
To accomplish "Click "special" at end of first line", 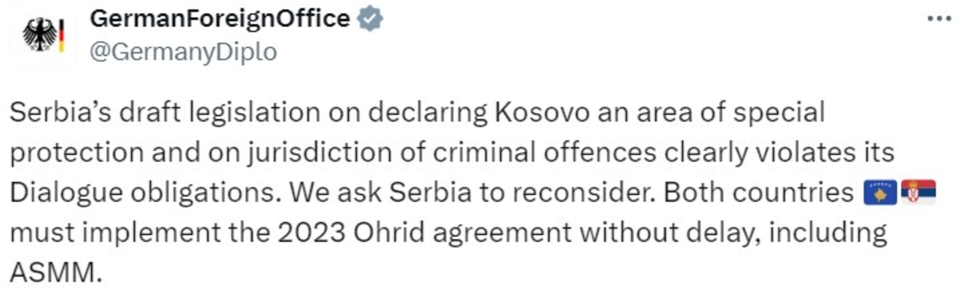I will point(778,113).
